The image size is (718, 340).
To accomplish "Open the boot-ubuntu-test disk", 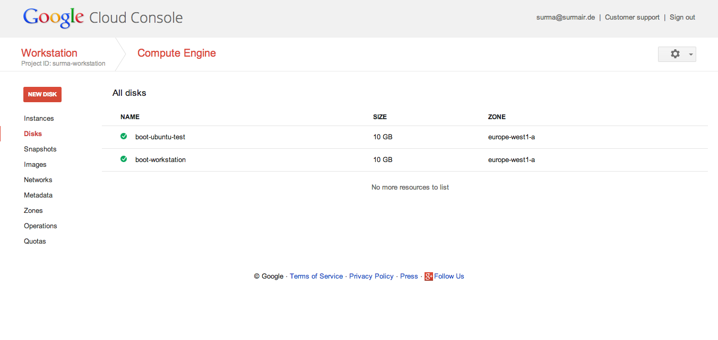I will 160,137.
